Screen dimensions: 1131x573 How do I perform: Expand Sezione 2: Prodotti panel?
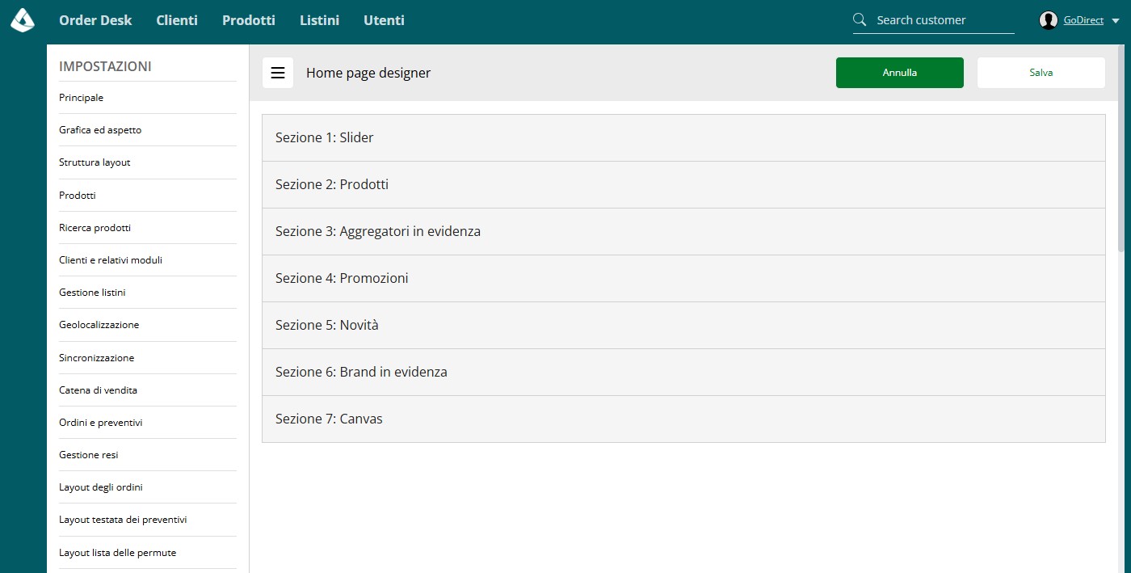click(683, 184)
